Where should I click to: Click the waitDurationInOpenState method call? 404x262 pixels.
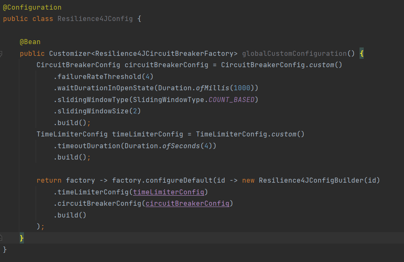[105, 88]
